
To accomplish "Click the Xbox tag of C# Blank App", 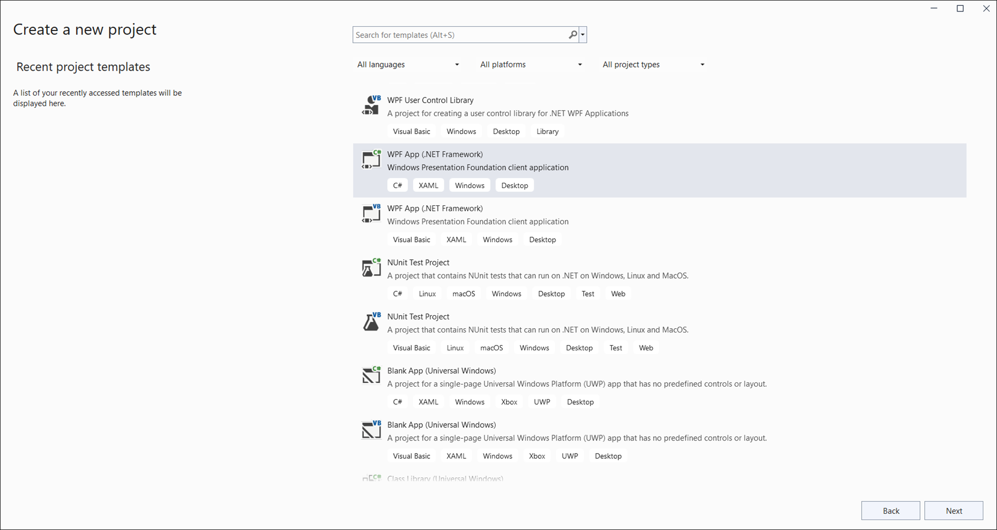I will [509, 402].
